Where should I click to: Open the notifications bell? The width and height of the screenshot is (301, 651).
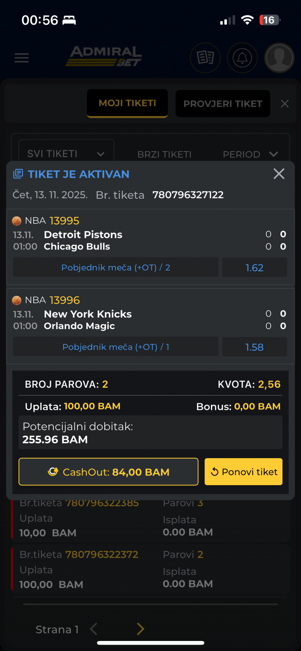point(242,58)
